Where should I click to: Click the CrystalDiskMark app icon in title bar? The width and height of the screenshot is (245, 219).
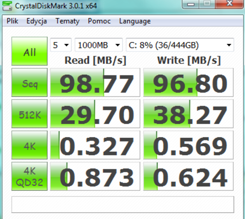[7, 6]
